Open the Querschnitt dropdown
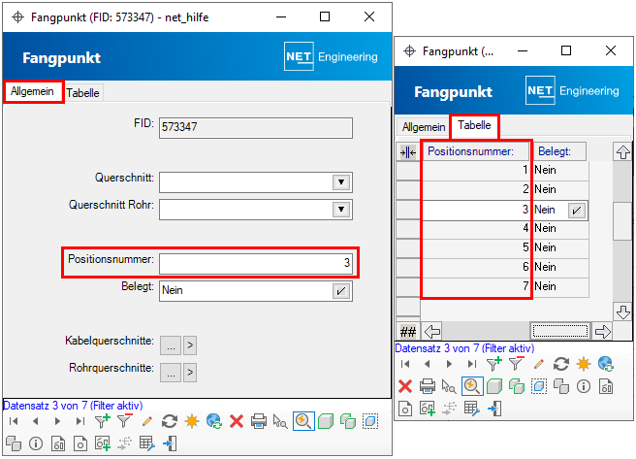 tap(340, 182)
